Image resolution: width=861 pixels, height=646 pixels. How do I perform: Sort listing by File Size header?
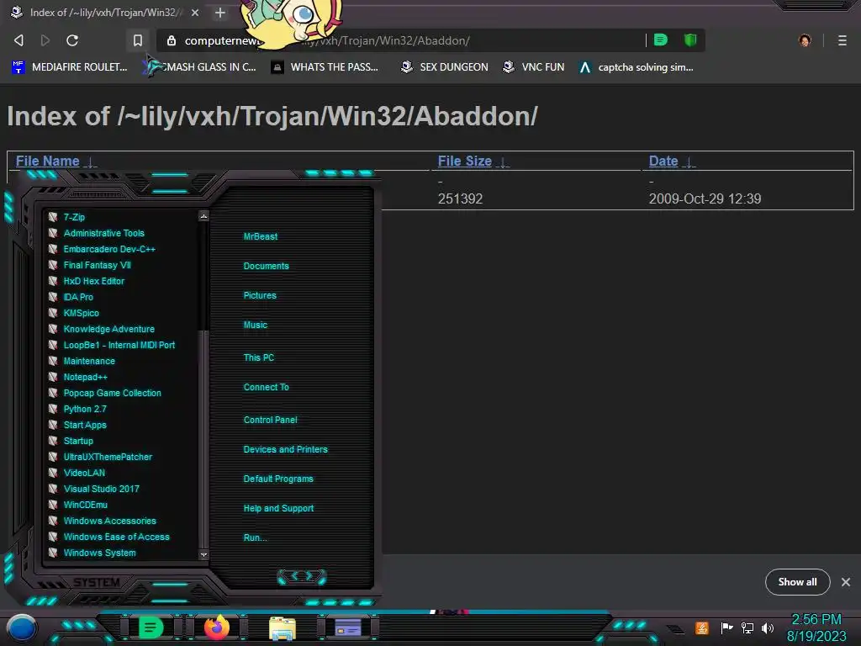tap(464, 161)
